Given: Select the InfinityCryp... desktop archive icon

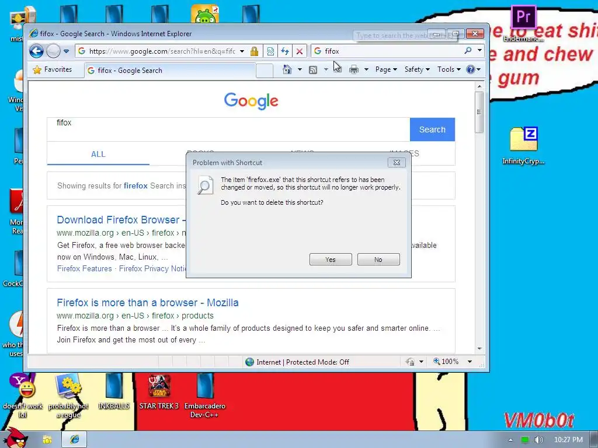Looking at the screenshot, I should pyautogui.click(x=524, y=146).
